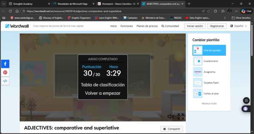Close the Homework tab
The image size is (254, 134).
point(138,4)
